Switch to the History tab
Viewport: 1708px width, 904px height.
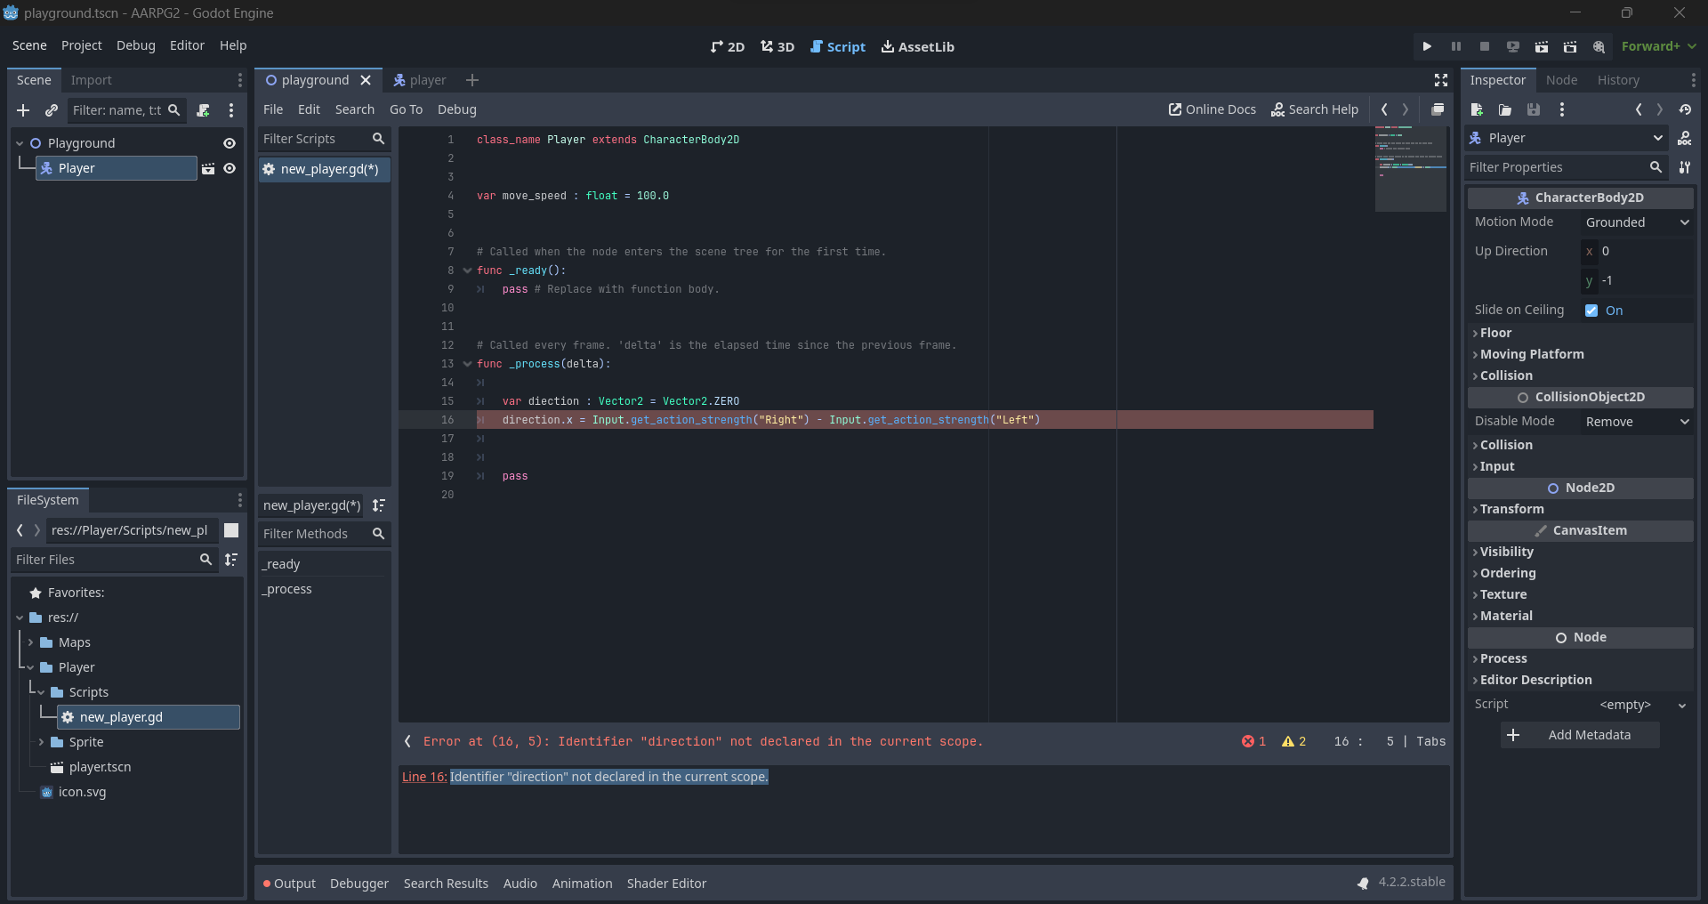coord(1617,80)
